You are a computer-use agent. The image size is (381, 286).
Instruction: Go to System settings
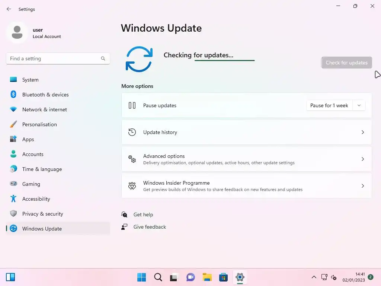coord(58,80)
